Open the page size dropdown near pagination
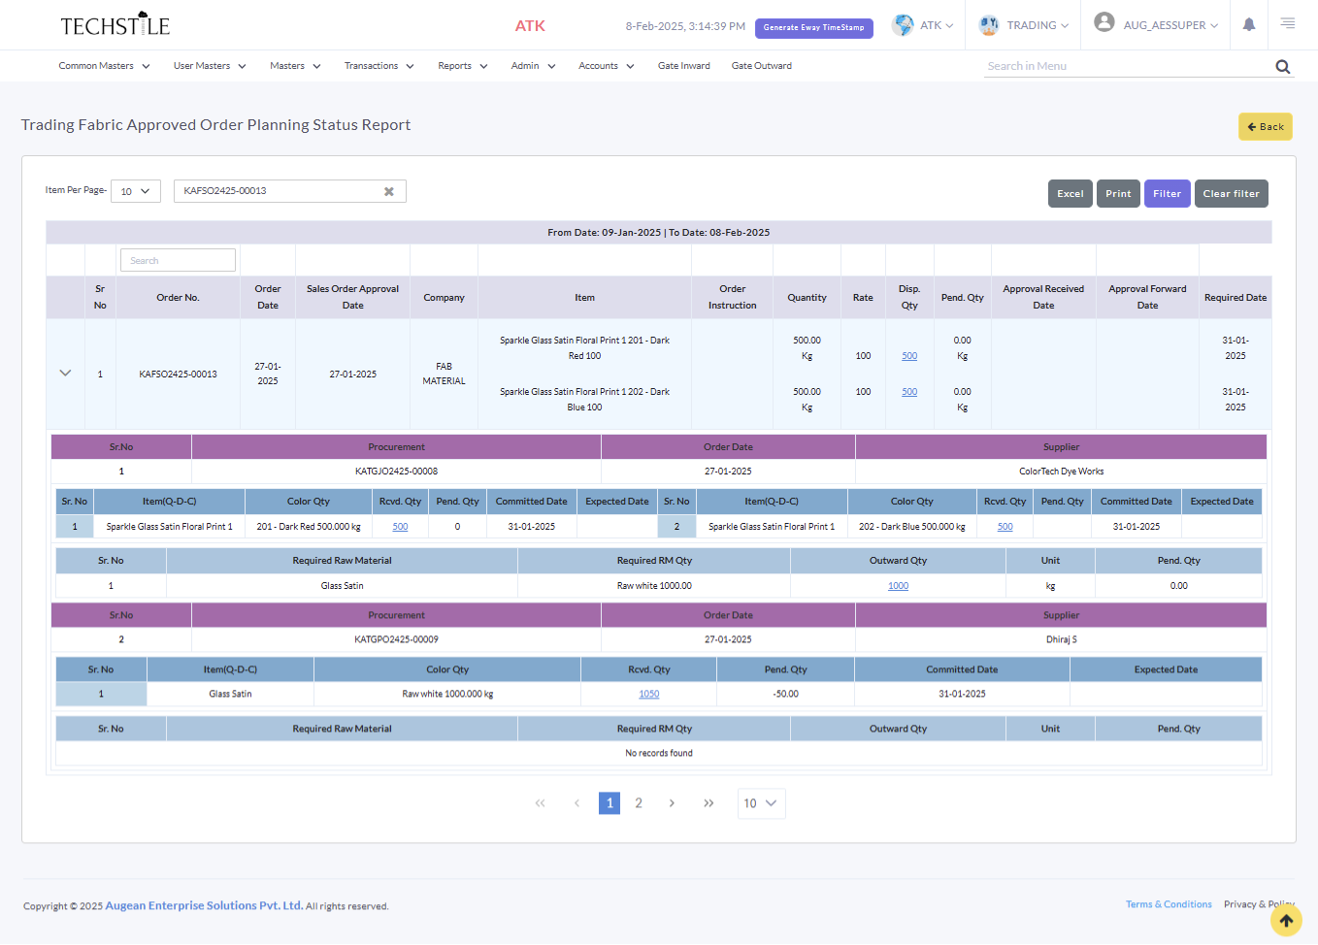 point(761,803)
